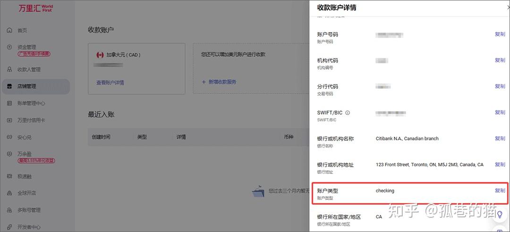This screenshot has height=232, width=510.
Task: Click the 万余盈 sidebar icon
Action: pyautogui.click(x=9, y=154)
